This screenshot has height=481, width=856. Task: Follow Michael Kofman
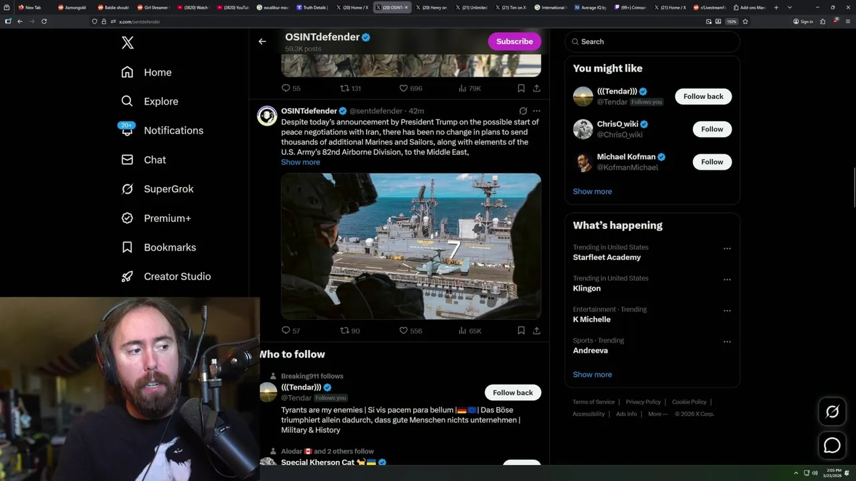[712, 162]
